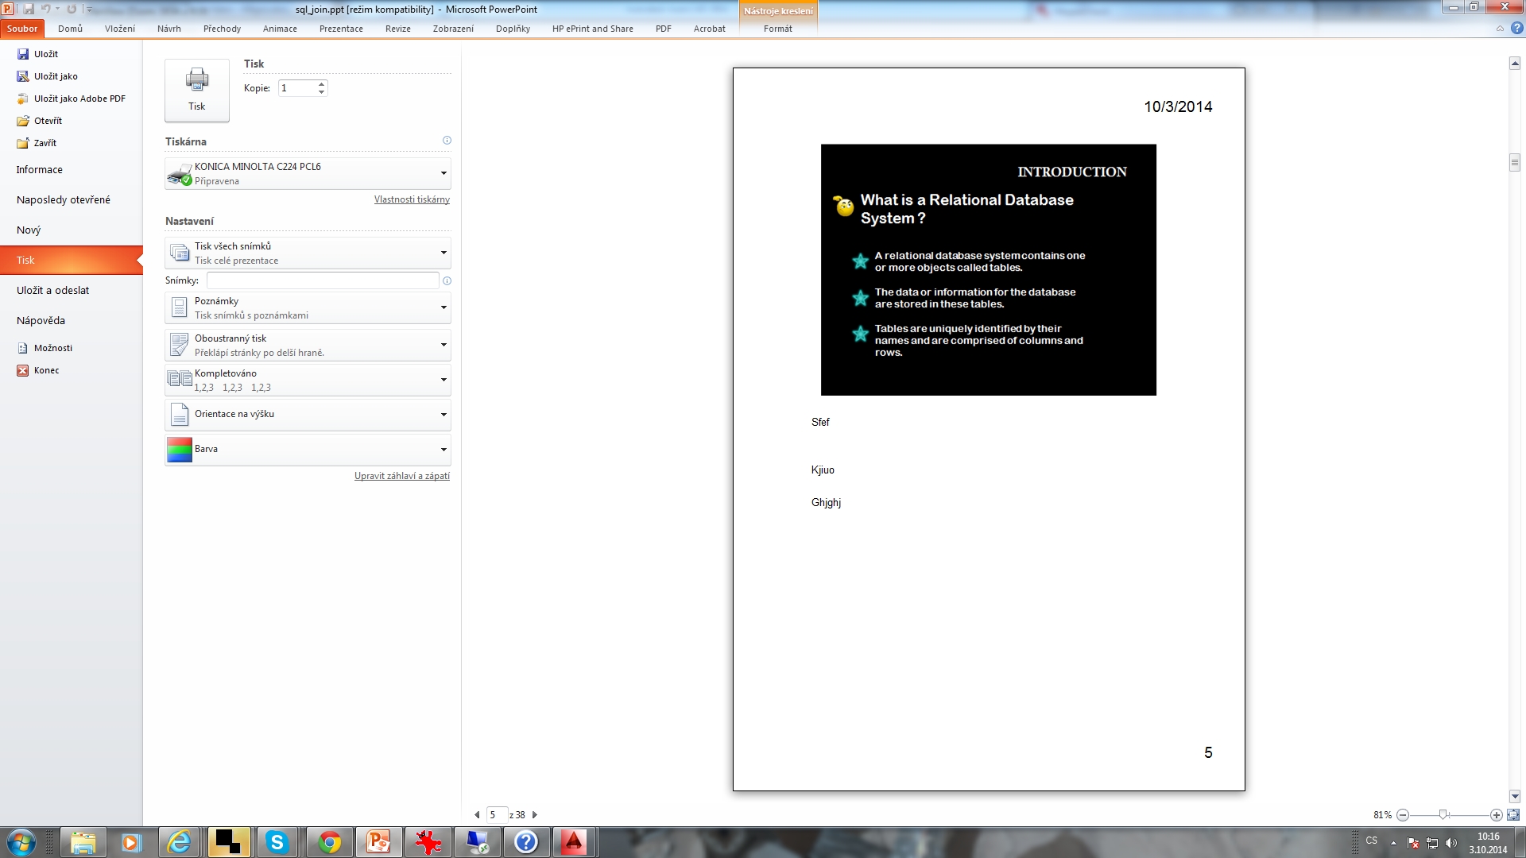This screenshot has width=1526, height=858.
Task: Click the info icon beside Snímky field
Action: (447, 280)
